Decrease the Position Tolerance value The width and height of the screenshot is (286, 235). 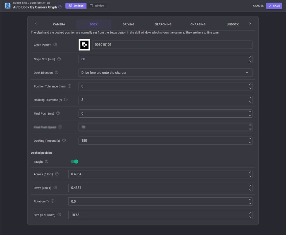(x=250, y=88)
